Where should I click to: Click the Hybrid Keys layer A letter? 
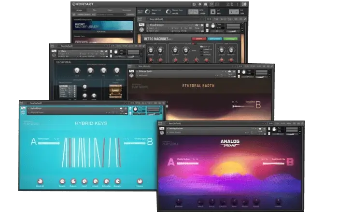click(x=34, y=142)
